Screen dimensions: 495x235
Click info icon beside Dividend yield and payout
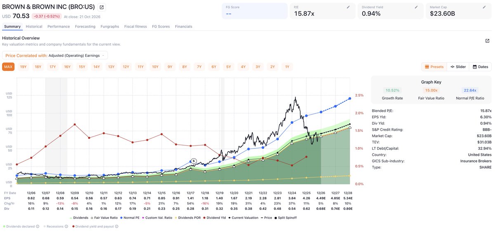tap(116, 226)
